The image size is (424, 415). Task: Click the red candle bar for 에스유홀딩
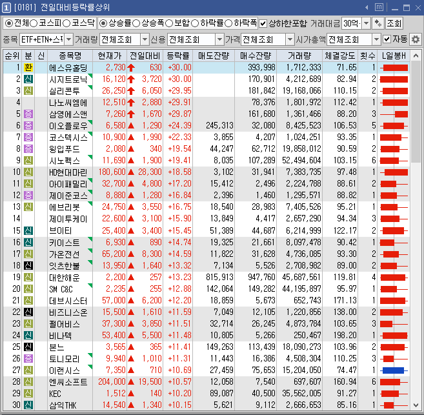coord(394,68)
